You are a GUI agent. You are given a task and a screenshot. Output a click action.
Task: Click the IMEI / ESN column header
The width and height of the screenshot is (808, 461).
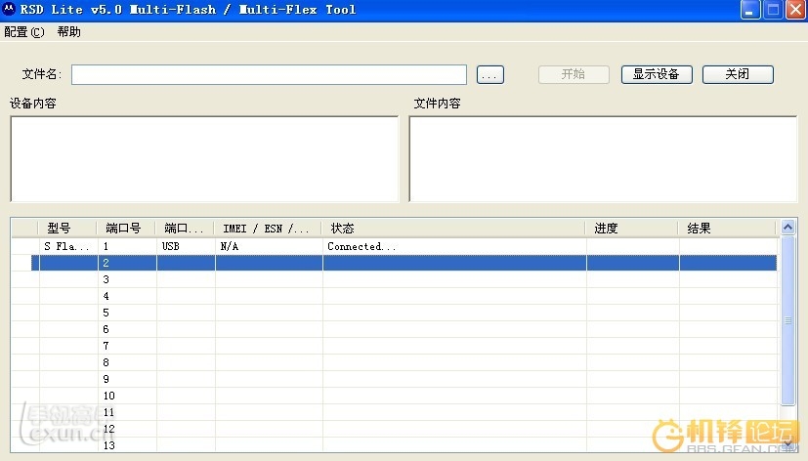(x=268, y=229)
